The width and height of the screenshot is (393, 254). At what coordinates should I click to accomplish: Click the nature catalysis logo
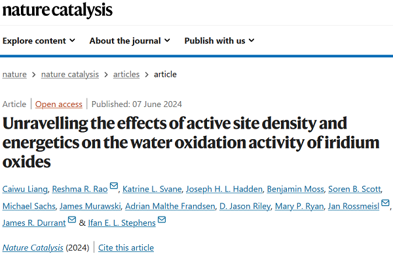[x=58, y=11]
